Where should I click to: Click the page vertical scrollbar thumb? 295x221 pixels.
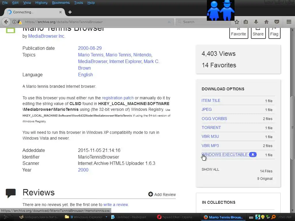292,127
